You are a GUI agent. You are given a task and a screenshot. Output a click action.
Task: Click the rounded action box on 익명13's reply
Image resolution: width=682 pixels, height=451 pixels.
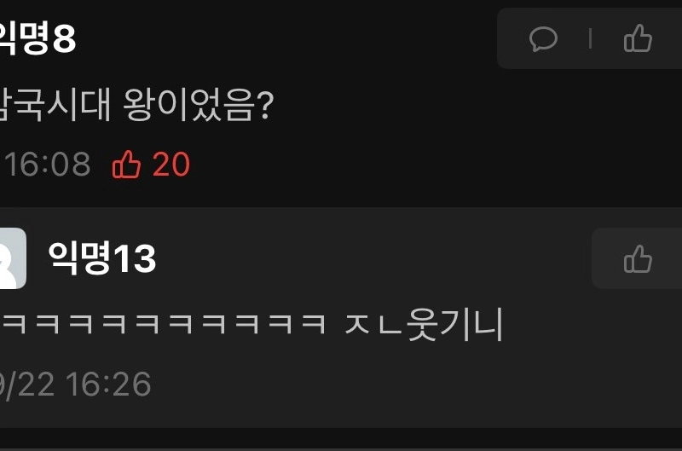(637, 258)
